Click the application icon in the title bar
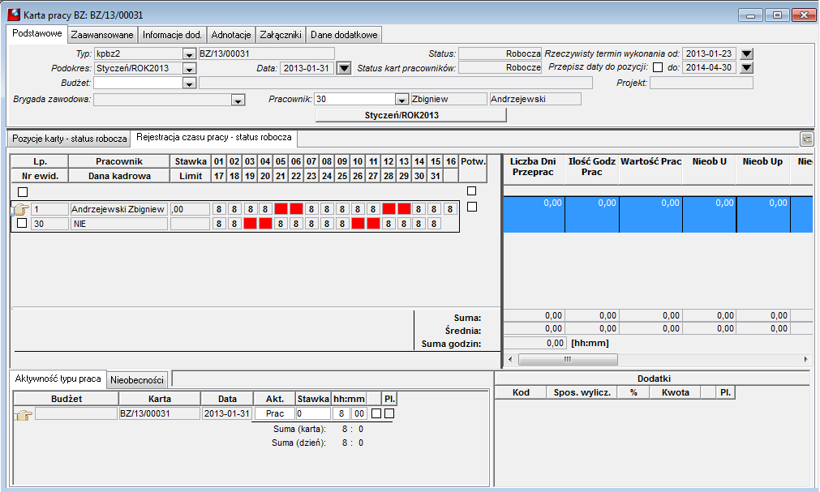This screenshot has width=820, height=492. pyautogui.click(x=14, y=15)
